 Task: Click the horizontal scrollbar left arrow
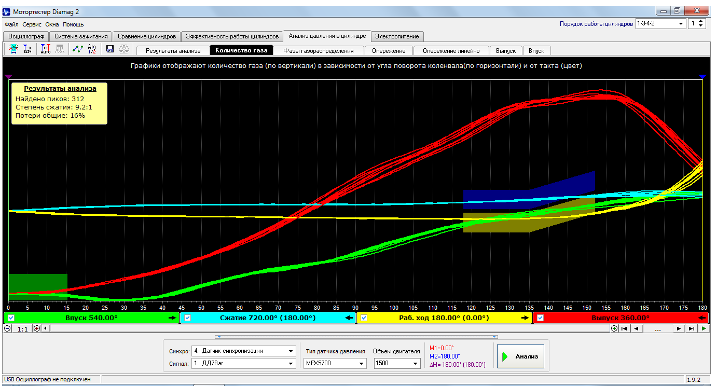click(45, 328)
